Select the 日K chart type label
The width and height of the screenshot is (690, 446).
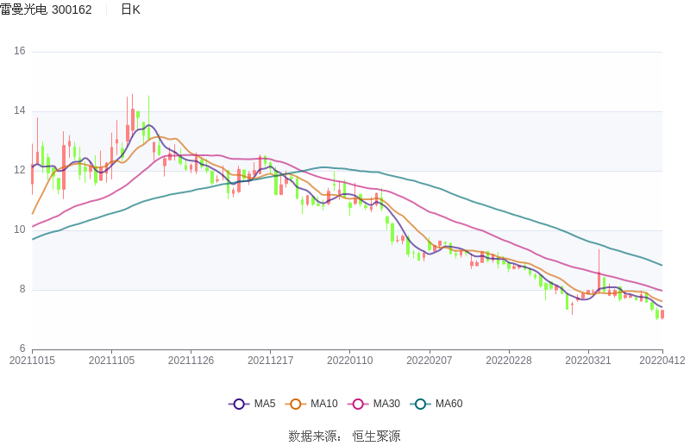tap(130, 9)
